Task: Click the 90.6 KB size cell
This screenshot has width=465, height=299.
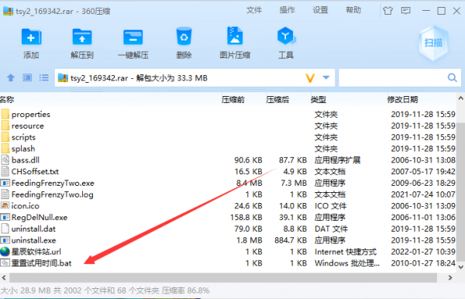Action: [248, 160]
